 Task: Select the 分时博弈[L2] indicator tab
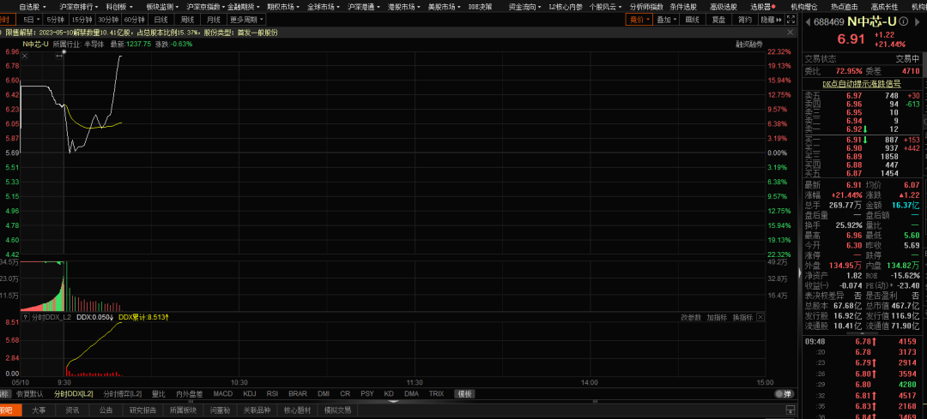(x=123, y=393)
